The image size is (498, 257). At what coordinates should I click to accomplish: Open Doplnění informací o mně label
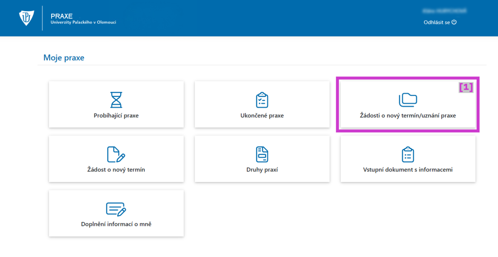(116, 224)
